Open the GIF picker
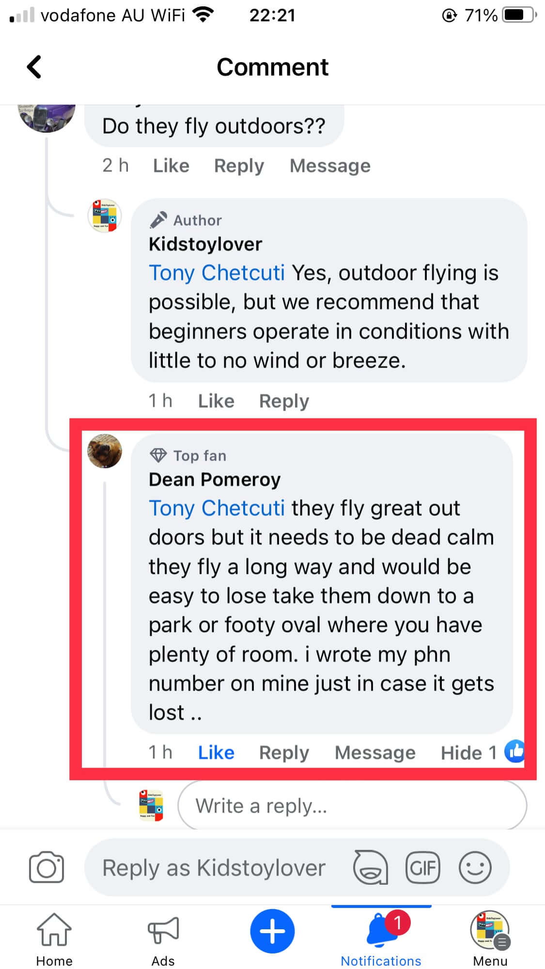Viewport: 545px width, 969px height. click(423, 867)
